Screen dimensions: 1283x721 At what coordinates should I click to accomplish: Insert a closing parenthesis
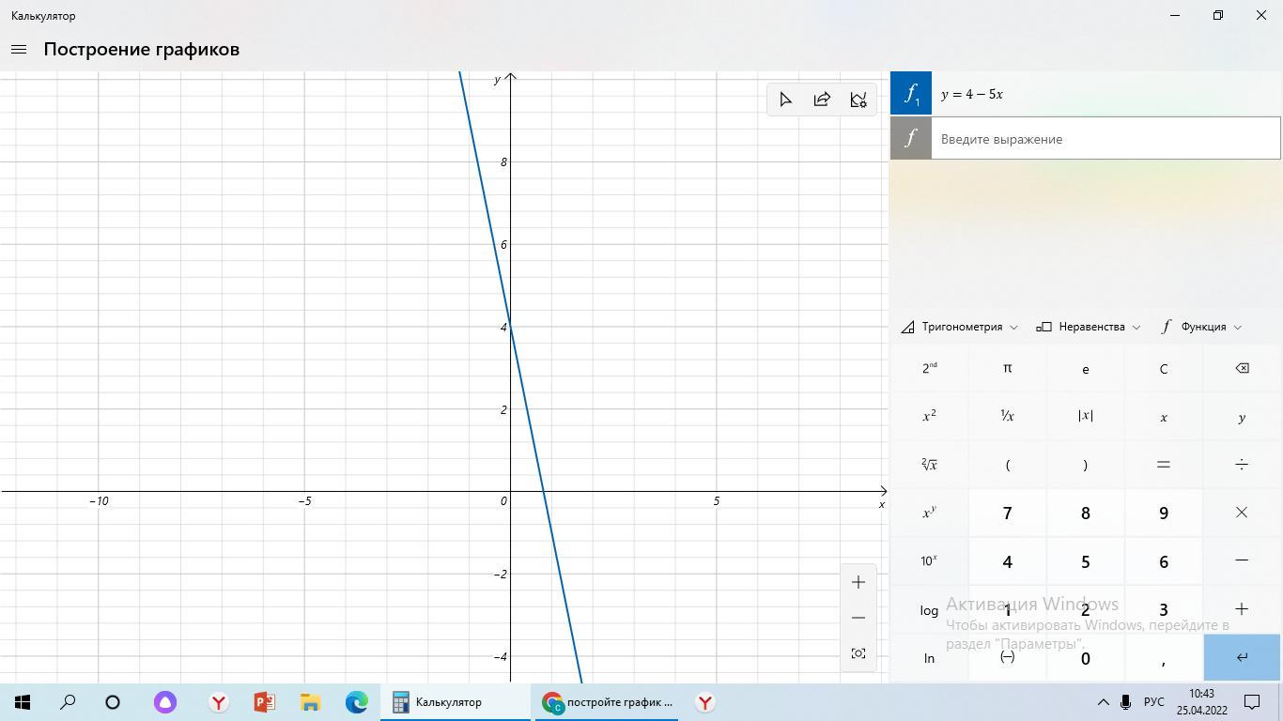pos(1085,465)
